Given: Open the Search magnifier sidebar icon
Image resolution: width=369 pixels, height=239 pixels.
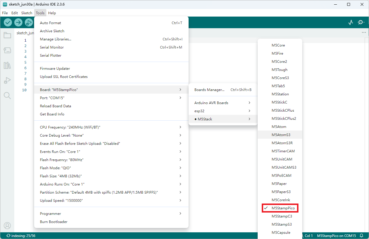Looking at the screenshot, I should pyautogui.click(x=7, y=96).
